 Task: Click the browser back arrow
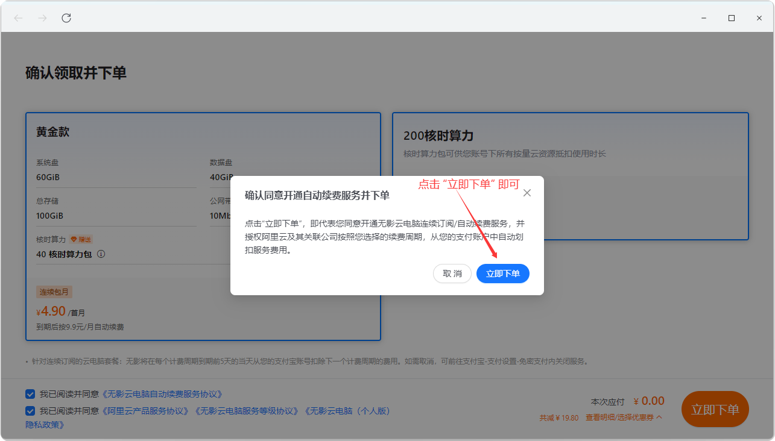(18, 18)
